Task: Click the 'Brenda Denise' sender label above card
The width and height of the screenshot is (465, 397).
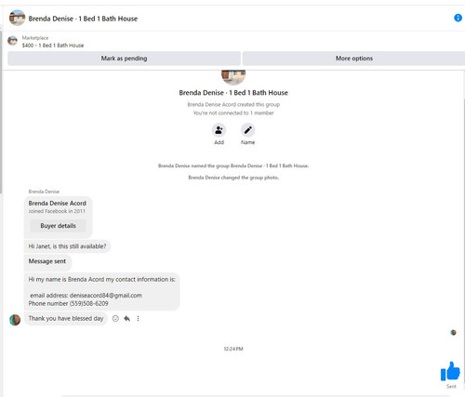Action: point(44,192)
